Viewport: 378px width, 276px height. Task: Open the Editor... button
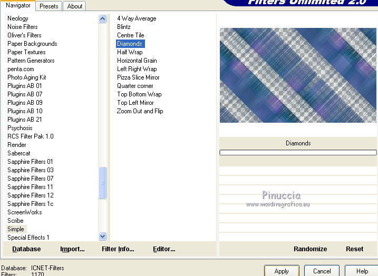[x=164, y=249]
